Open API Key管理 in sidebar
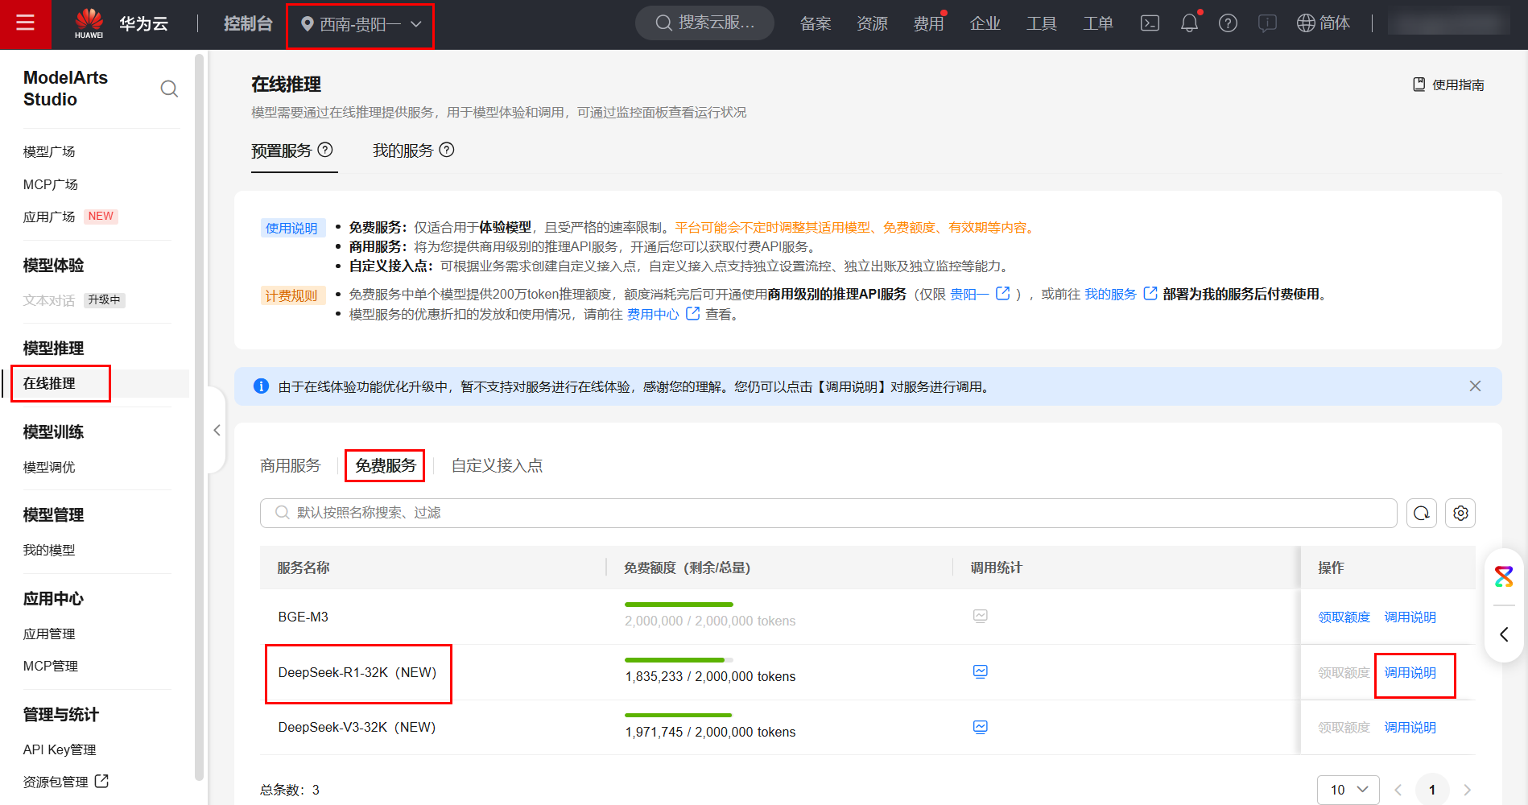 [60, 749]
